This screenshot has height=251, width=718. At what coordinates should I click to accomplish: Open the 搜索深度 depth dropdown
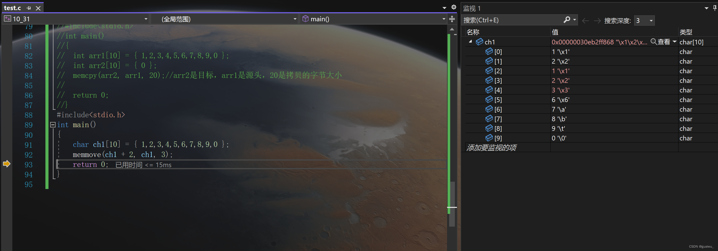point(650,20)
